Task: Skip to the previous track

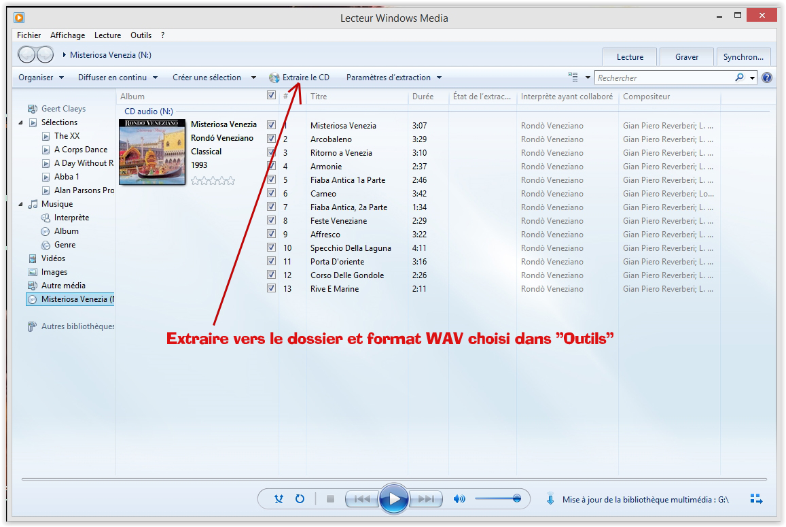Action: tap(362, 498)
